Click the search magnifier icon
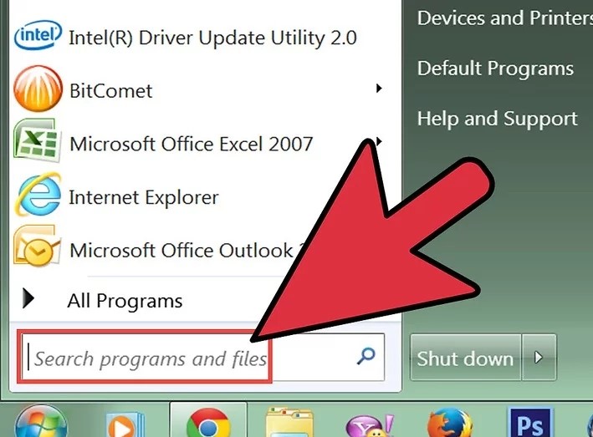This screenshot has width=593, height=437. 366,356
